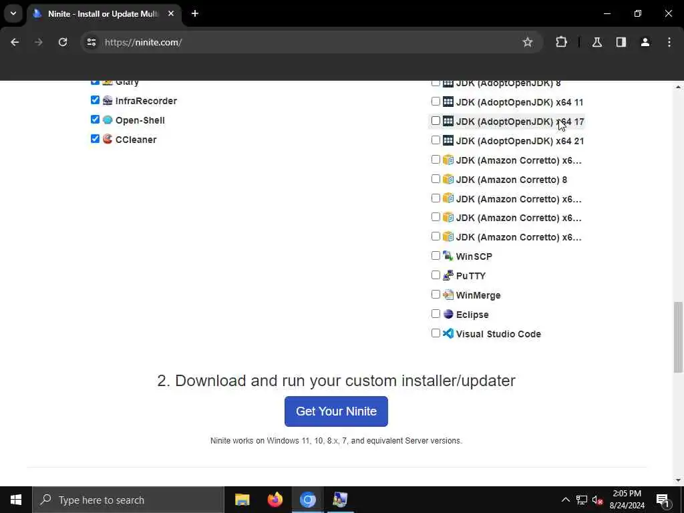Open network status in system tray
Image resolution: width=684 pixels, height=513 pixels.
[x=582, y=500]
